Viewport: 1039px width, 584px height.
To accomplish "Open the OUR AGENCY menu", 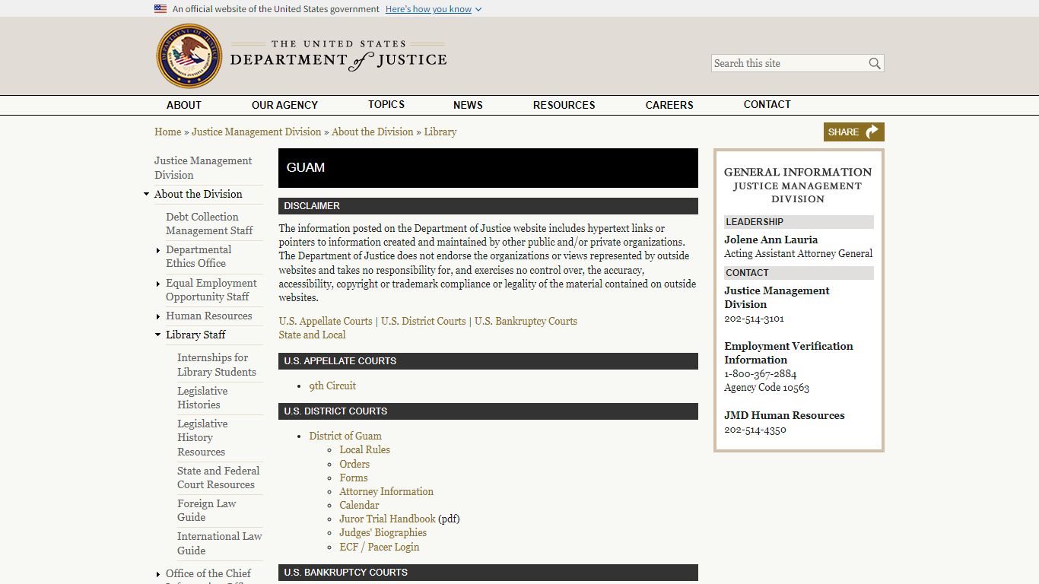I will tap(284, 105).
